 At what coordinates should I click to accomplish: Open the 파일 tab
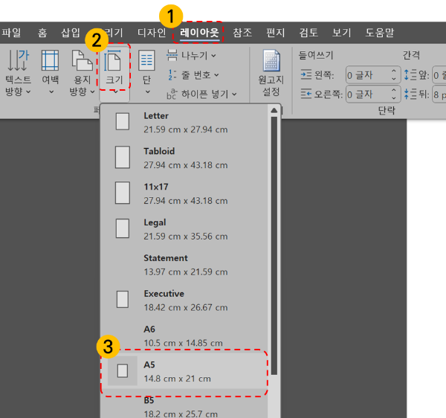(11, 33)
